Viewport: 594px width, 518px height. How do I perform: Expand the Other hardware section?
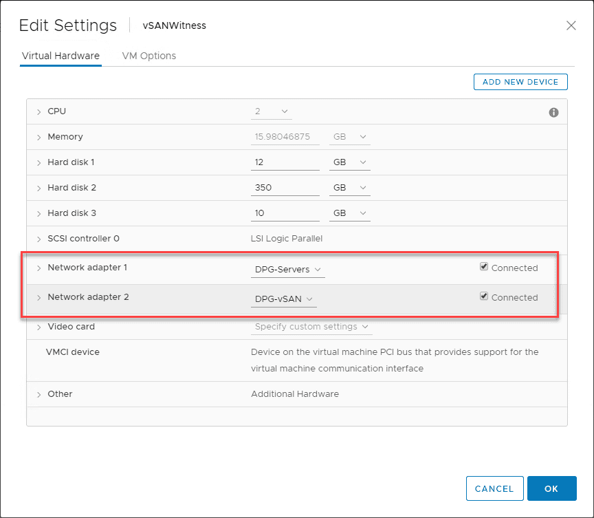(x=38, y=394)
